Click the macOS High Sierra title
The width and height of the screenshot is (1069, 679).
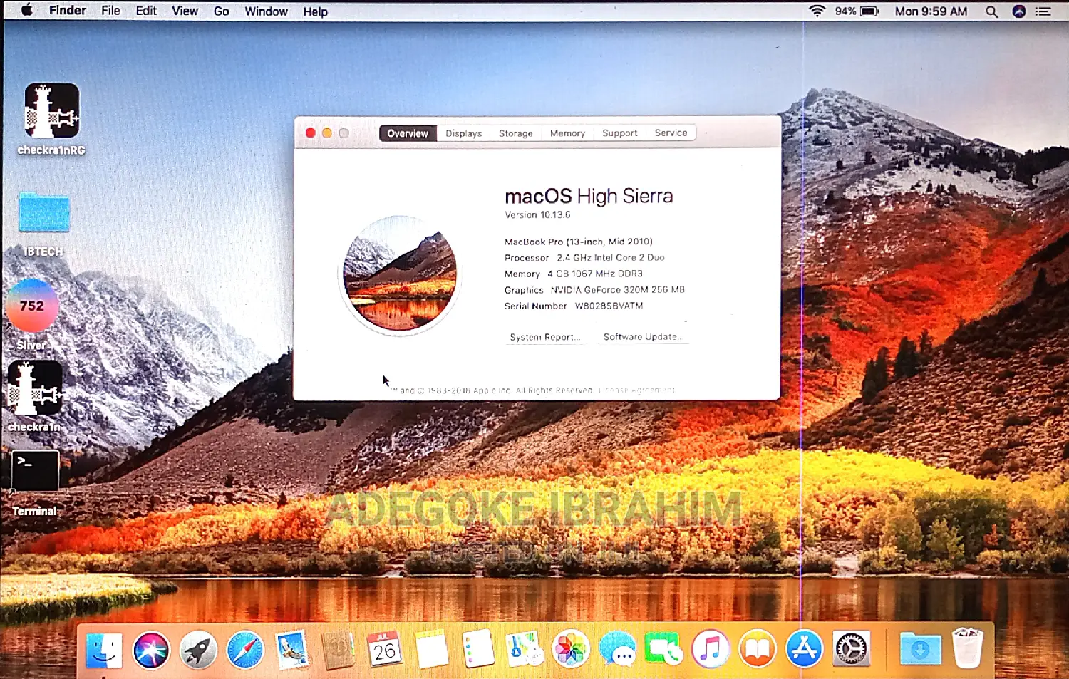tap(589, 196)
